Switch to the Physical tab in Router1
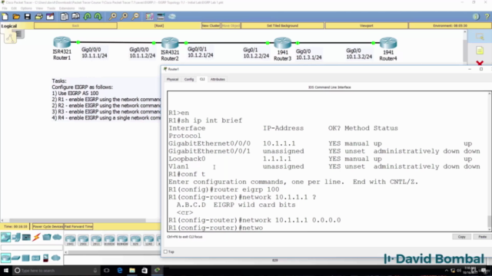Viewport: 492px width, 276px height. pos(172,79)
